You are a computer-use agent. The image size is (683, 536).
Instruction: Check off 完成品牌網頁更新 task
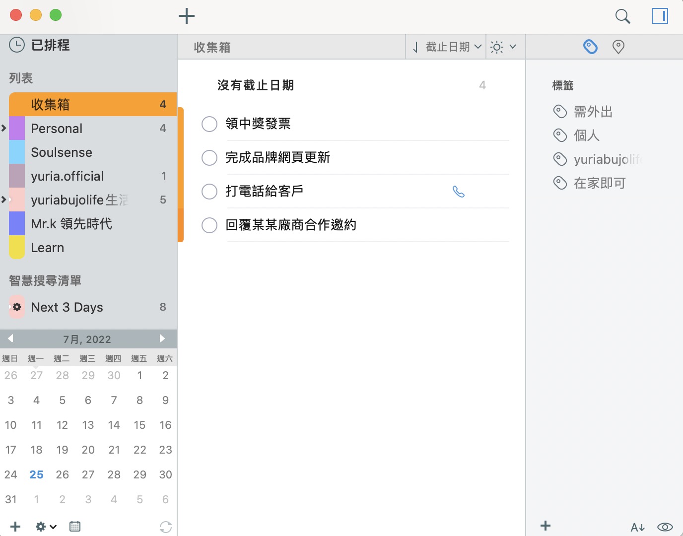209,158
